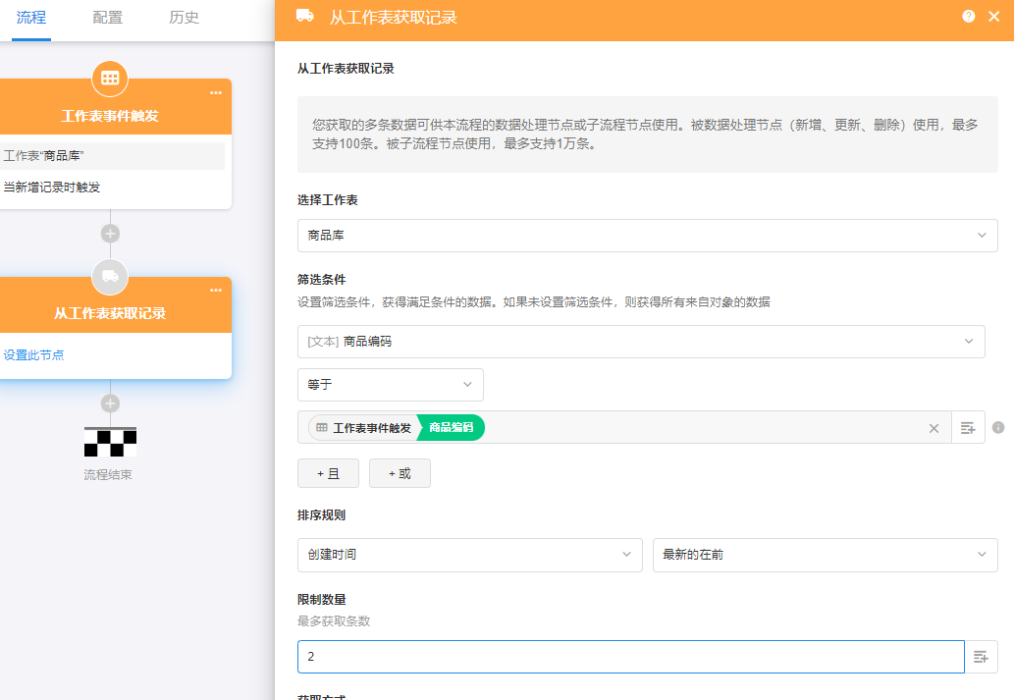The height and width of the screenshot is (700, 1014).
Task: Open the 商品编码 filter field dropdown
Action: pyautogui.click(x=640, y=342)
